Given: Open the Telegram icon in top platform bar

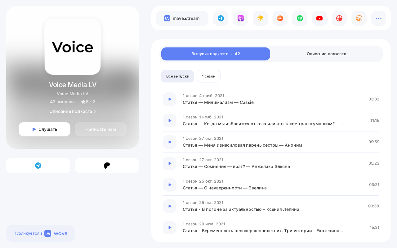Looking at the screenshot, I should tap(221, 18).
